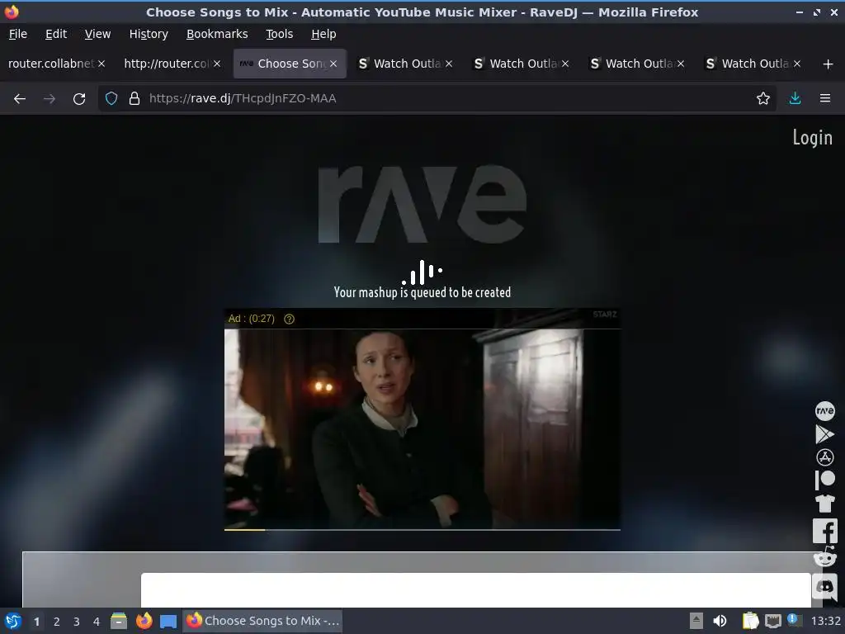Open the Help menu

pos(323,34)
